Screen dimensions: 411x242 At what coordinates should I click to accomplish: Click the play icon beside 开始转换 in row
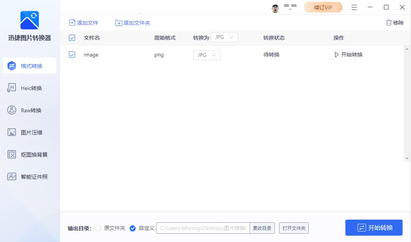pyautogui.click(x=337, y=55)
